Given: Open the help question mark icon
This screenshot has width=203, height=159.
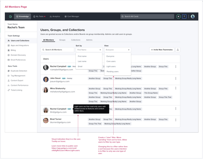Looking at the screenshot, I should [184, 16].
